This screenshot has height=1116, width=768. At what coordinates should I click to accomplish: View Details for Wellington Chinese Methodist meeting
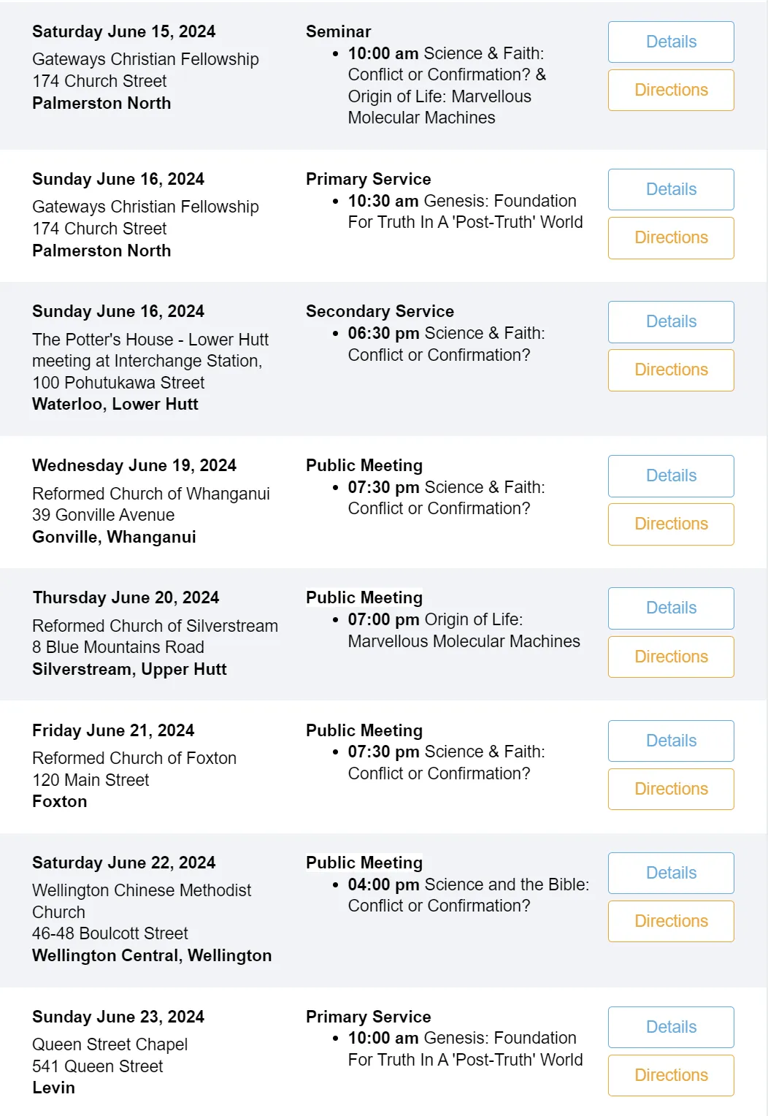click(x=671, y=873)
